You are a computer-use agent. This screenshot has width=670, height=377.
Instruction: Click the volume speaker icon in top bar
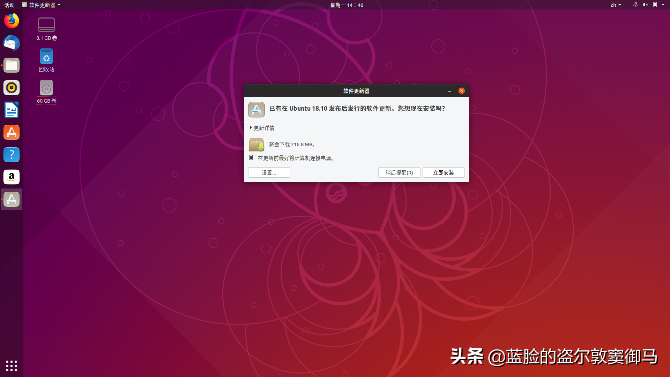pyautogui.click(x=645, y=5)
